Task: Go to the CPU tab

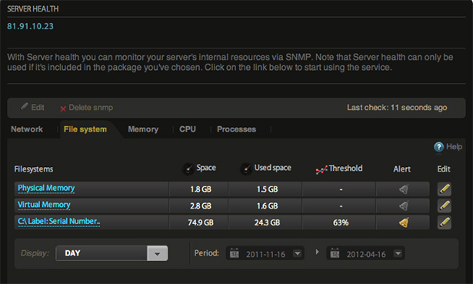Action: 188,129
